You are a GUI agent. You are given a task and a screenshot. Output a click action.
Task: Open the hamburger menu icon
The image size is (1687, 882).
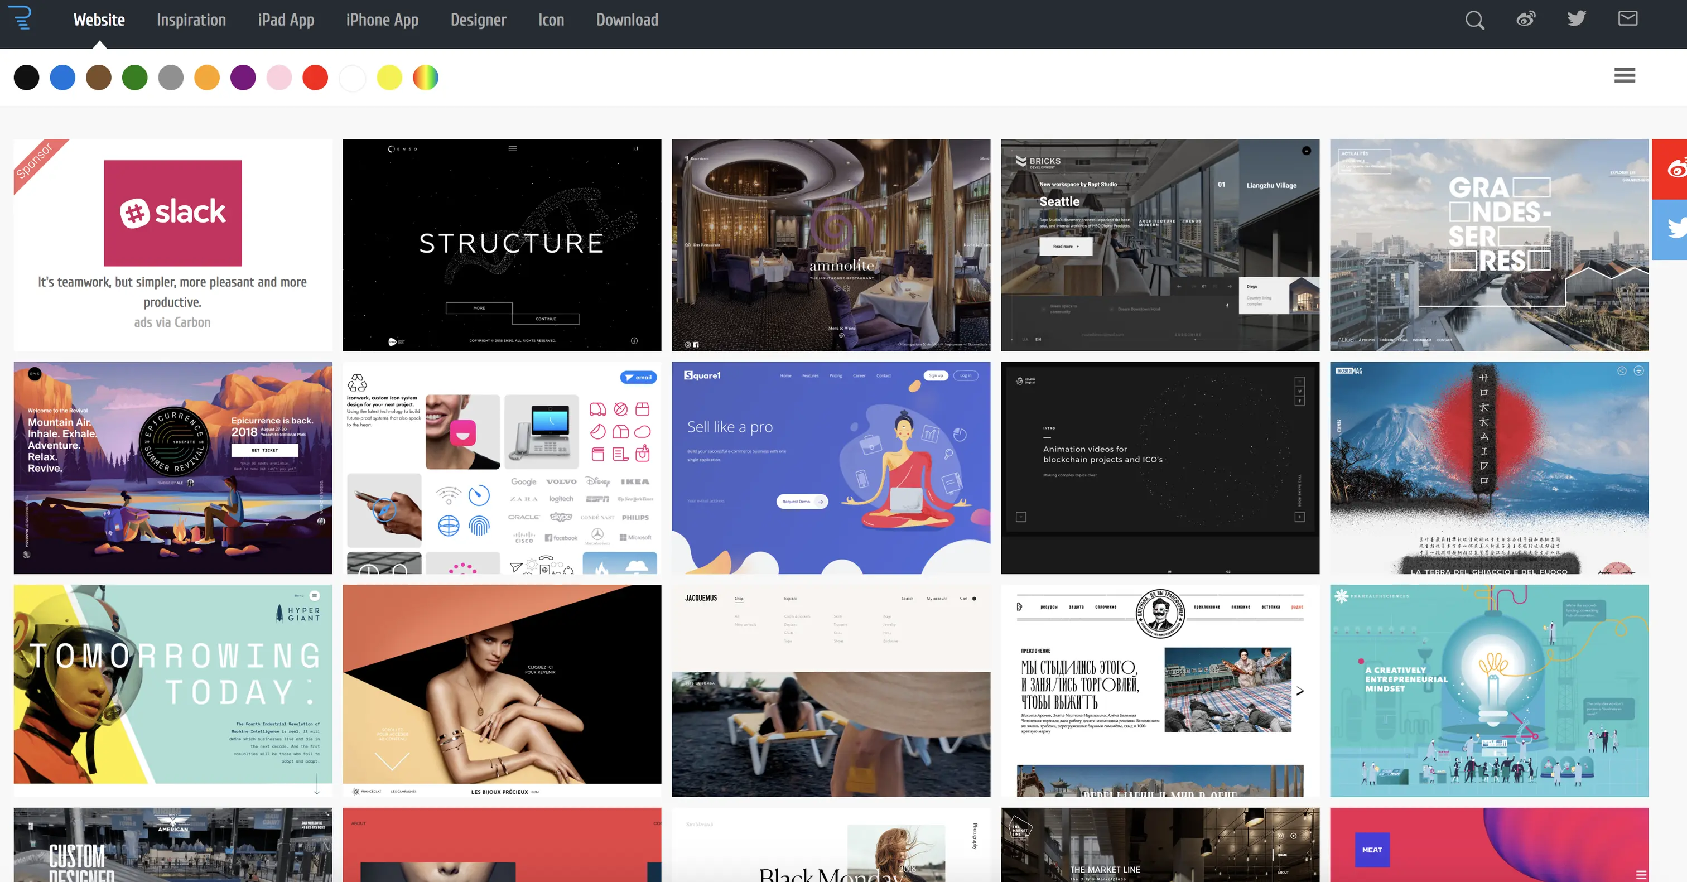coord(1624,75)
